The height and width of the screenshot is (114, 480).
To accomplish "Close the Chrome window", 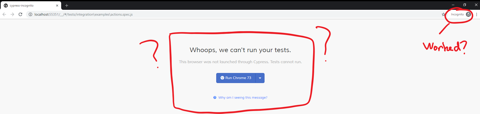I will [x=476, y=5].
